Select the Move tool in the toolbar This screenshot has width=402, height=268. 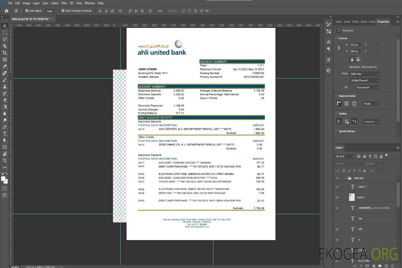pyautogui.click(x=5, y=26)
